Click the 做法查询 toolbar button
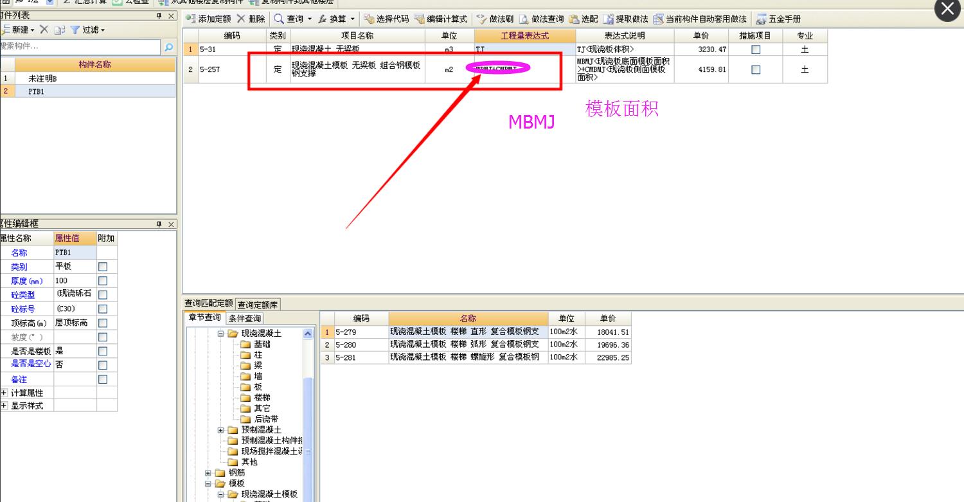964x502 pixels. (541, 19)
